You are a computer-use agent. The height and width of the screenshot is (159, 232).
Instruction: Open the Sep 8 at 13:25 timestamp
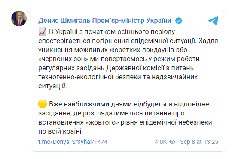pos(199,142)
